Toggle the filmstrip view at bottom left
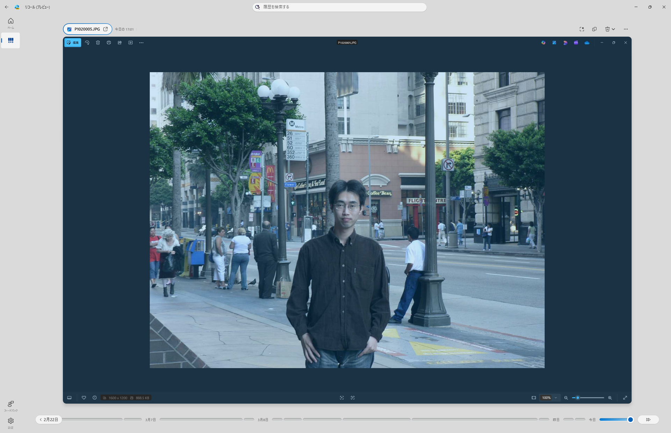Viewport: 671px width, 433px height. pyautogui.click(x=70, y=398)
